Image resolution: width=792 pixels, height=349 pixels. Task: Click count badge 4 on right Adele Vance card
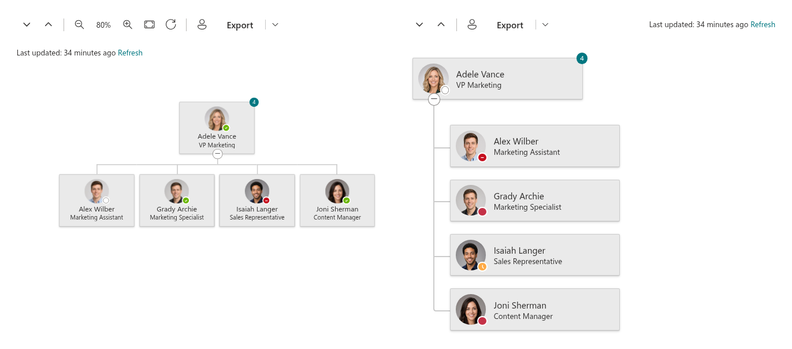pos(582,58)
